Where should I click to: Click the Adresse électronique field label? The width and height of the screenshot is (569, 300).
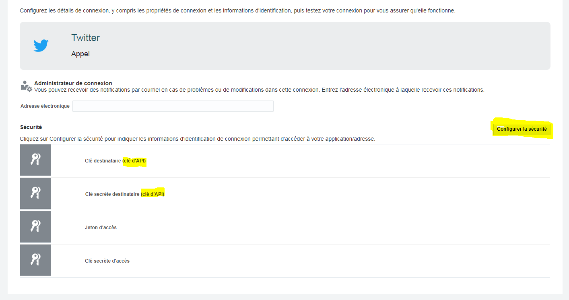[x=45, y=106]
